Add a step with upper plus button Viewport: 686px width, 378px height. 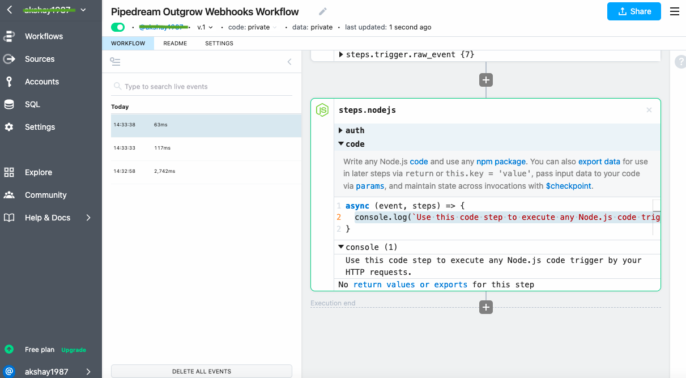pos(485,80)
